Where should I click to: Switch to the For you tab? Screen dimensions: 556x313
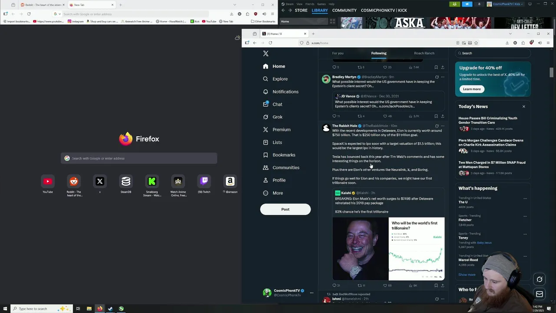coord(338,53)
